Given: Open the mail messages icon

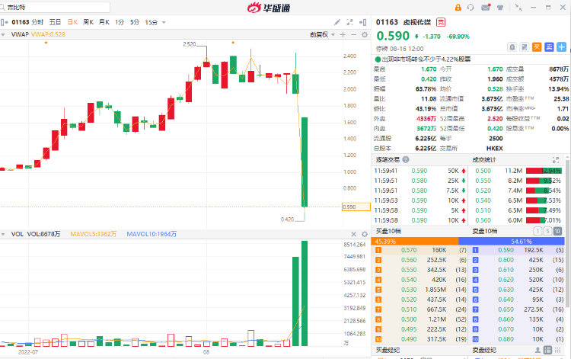Looking at the screenshot, I should (486, 8).
